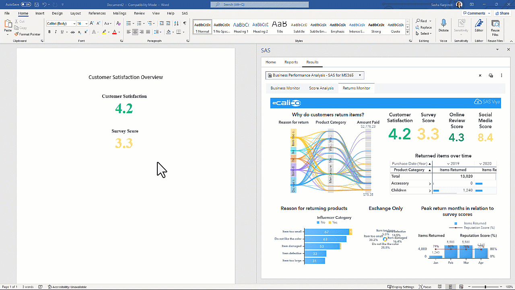Image resolution: width=515 pixels, height=290 pixels.
Task: Open the Design ribbon tab
Action: [57, 13]
